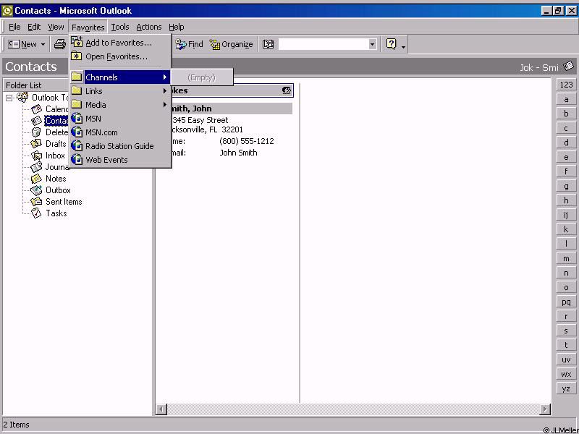The image size is (579, 434).
Task: Click the Web Events globe icon
Action: coord(77,159)
